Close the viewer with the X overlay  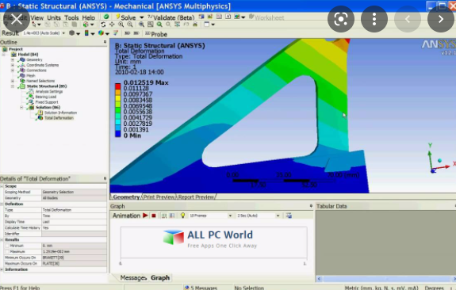[17, 19]
